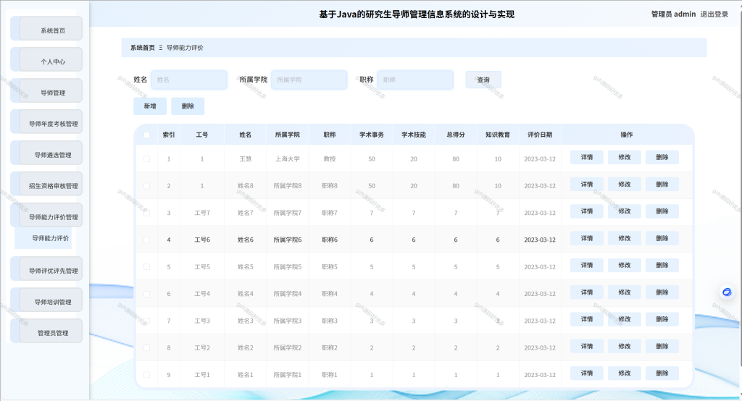Click the 总得分 column header
This screenshot has height=401, width=742.
coord(456,135)
